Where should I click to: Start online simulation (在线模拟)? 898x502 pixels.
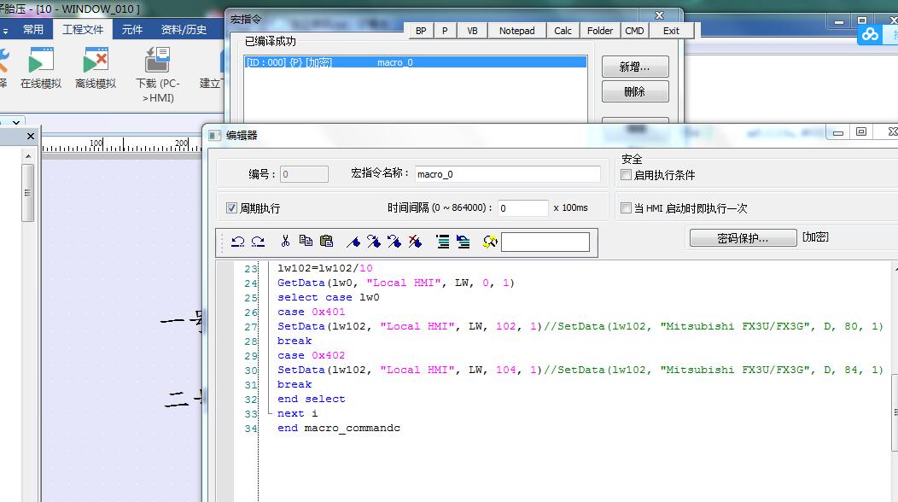(41, 68)
